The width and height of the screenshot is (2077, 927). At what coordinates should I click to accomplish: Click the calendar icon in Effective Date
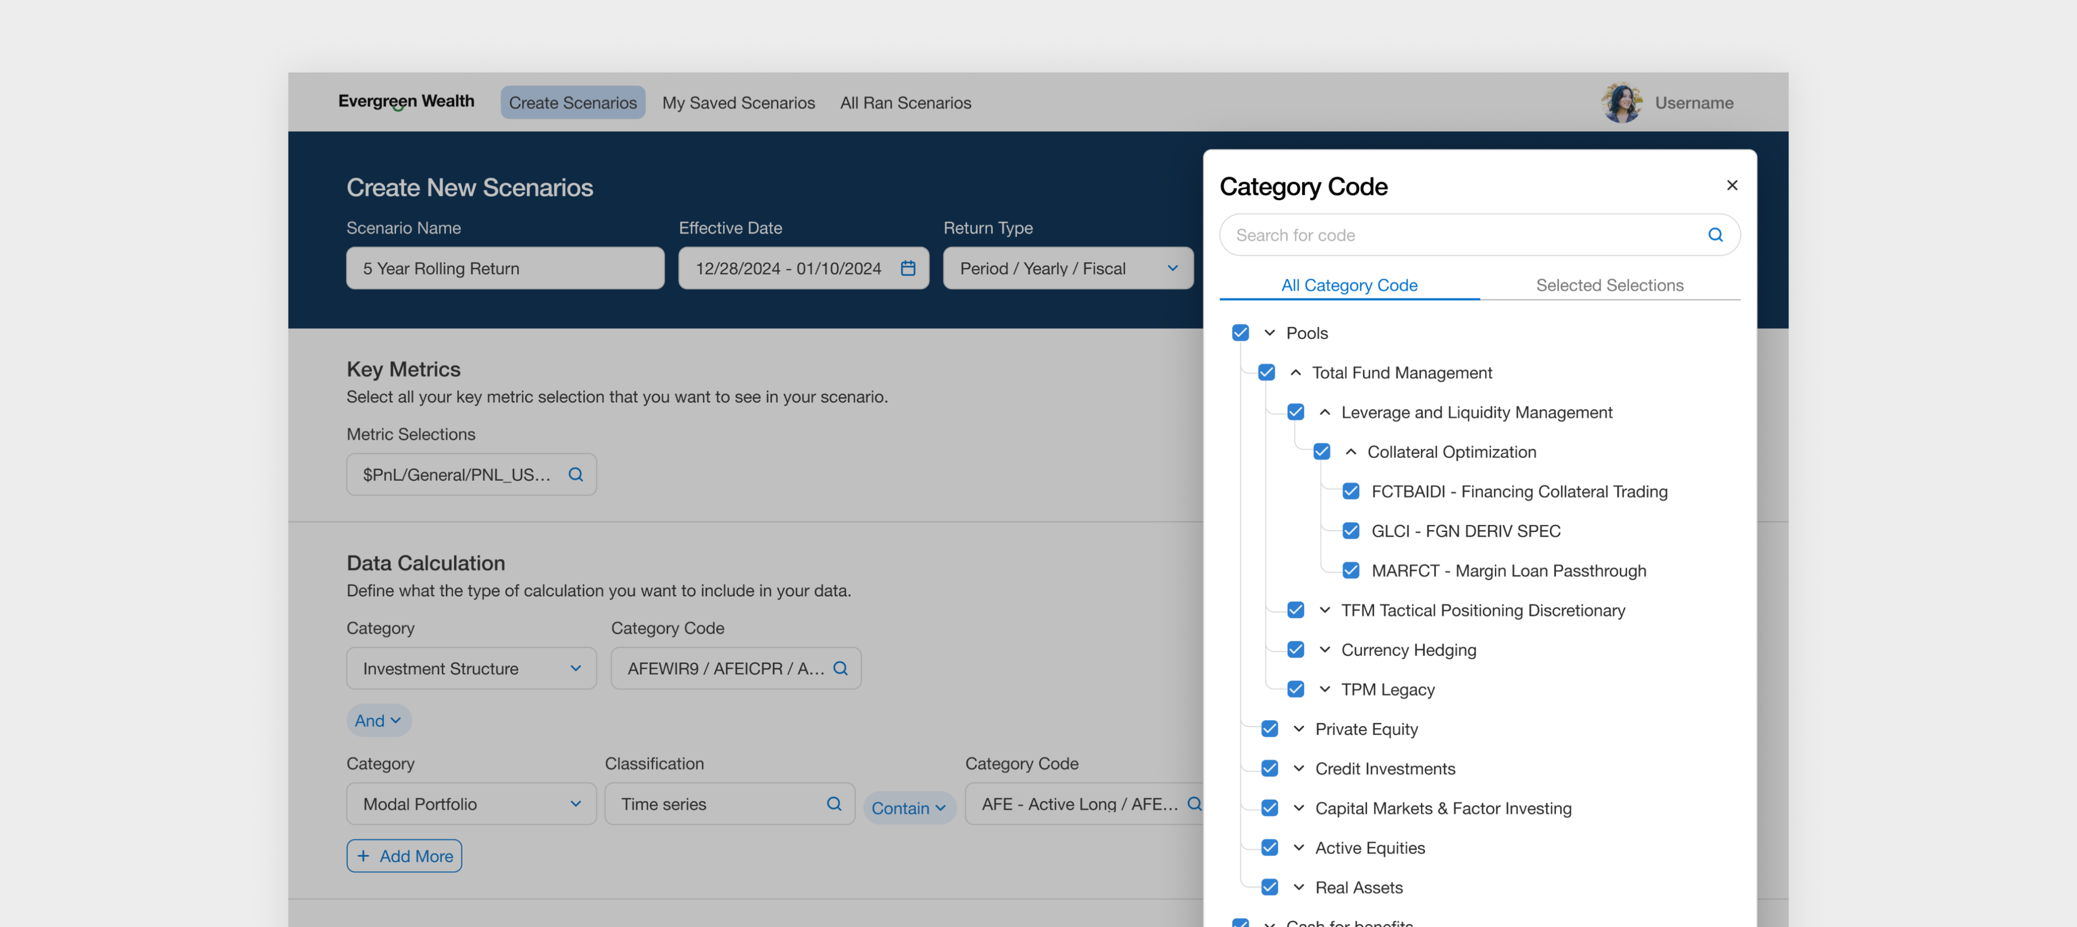(908, 268)
